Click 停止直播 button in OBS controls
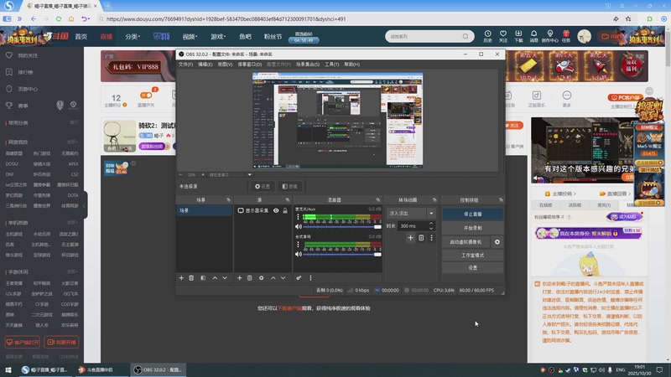The height and width of the screenshot is (377, 671). click(472, 214)
